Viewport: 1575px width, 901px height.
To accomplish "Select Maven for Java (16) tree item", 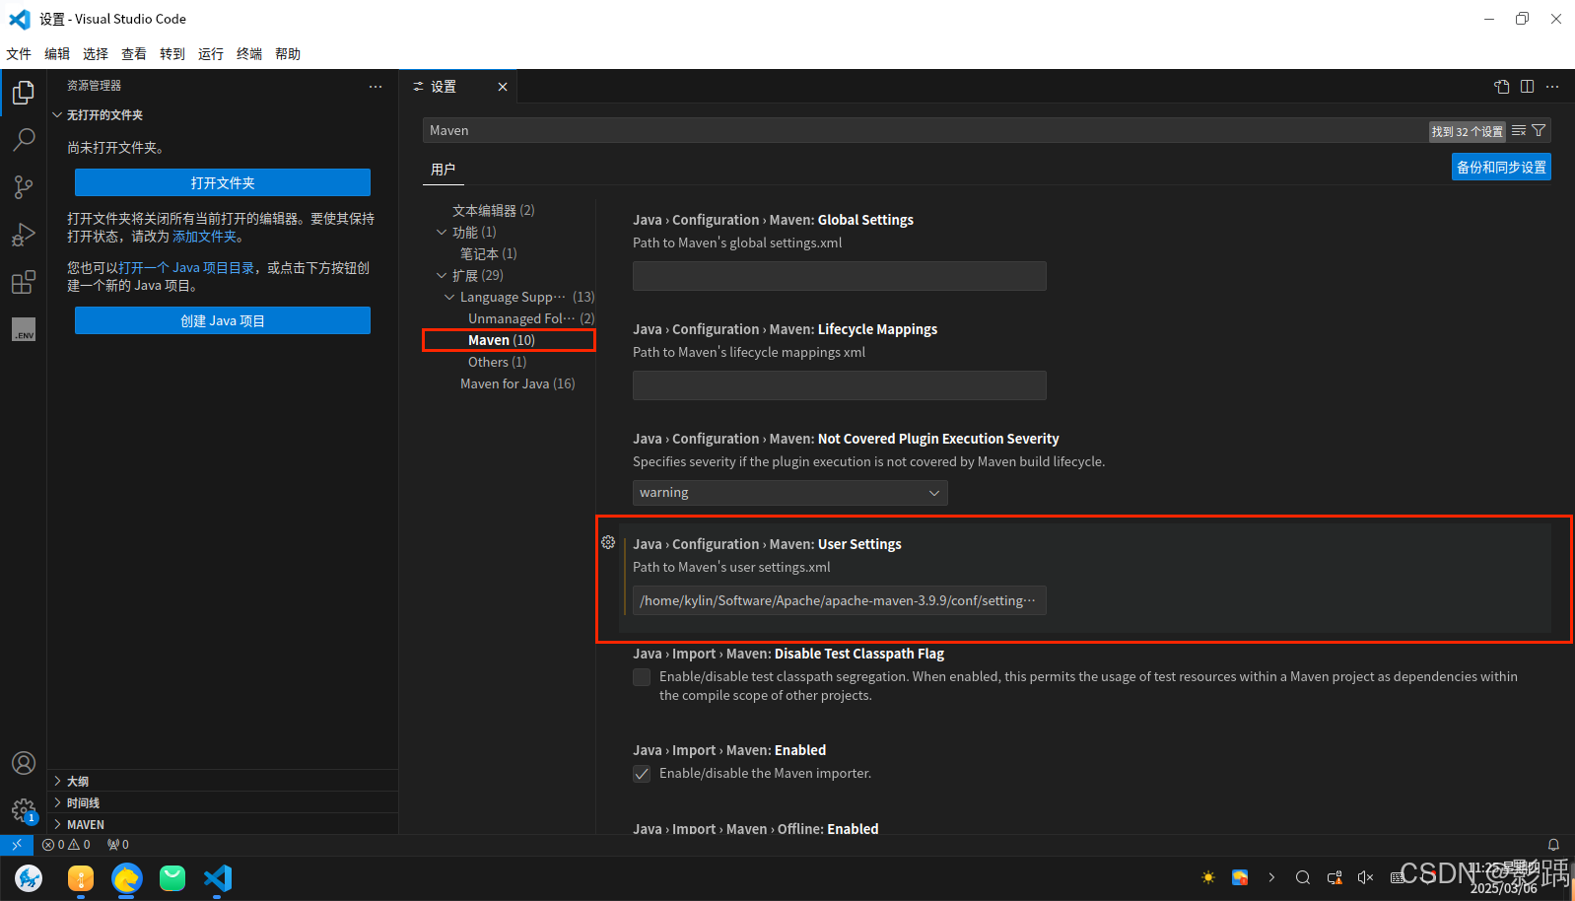I will coord(517,384).
